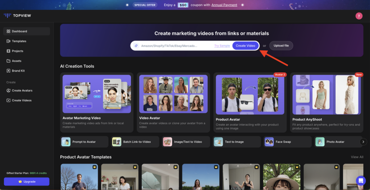370x190 pixels.
Task: Open the Product AnyShoot card
Action: pos(327,103)
